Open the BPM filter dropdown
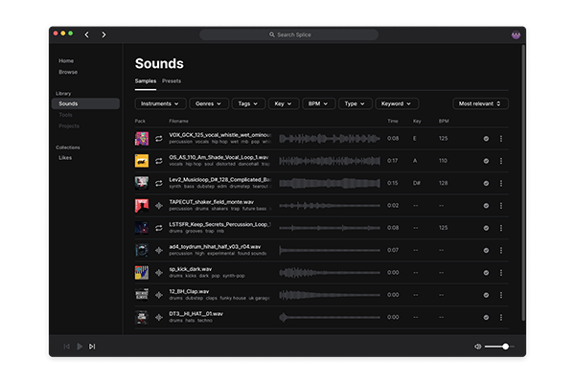This screenshot has width=575, height=383. (317, 102)
